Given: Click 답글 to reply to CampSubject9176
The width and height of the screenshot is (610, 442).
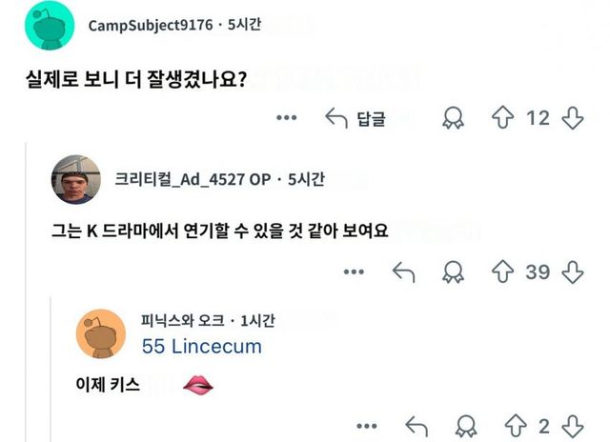Looking at the screenshot, I should click(x=356, y=118).
